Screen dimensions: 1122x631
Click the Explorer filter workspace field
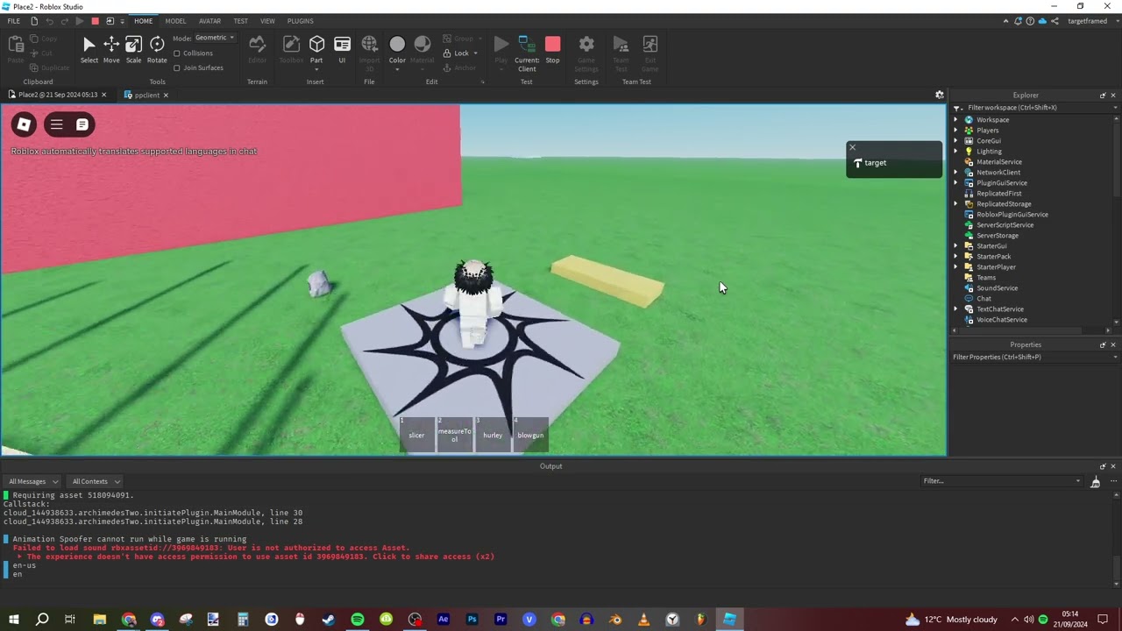1034,108
